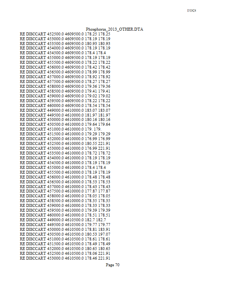Select the line with 455000.0 4610000.0 178.4

[63, 167]
